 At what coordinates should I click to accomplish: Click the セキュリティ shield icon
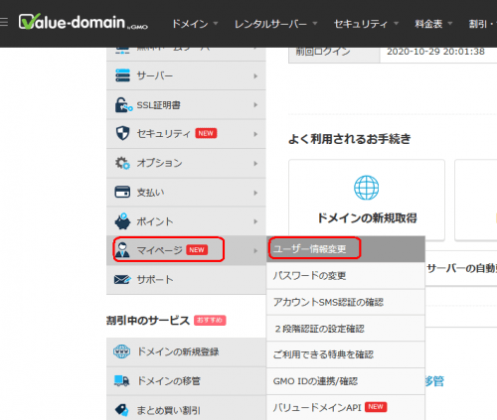tap(122, 133)
